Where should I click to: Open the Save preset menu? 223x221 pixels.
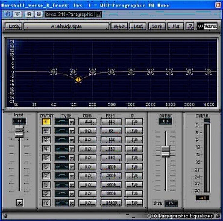[x=157, y=26]
